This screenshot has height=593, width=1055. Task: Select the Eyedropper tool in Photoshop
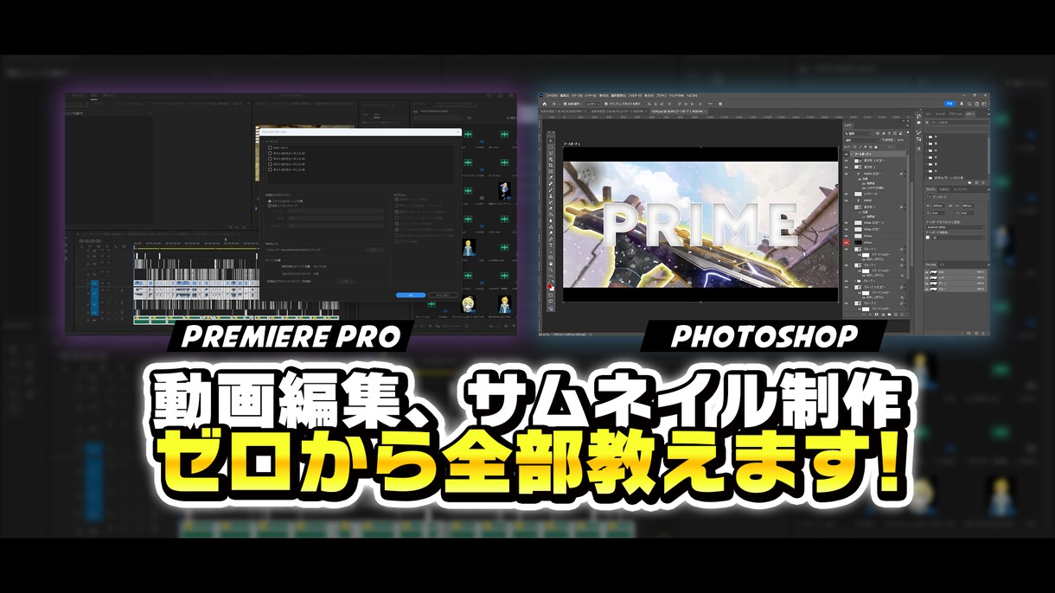(x=551, y=177)
